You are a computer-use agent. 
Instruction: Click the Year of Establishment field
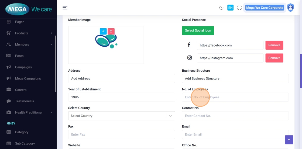[121, 97]
